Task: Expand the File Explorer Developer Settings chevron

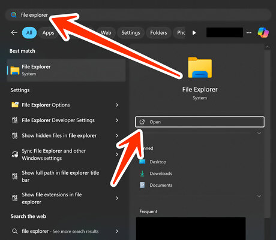Action: 117,120
